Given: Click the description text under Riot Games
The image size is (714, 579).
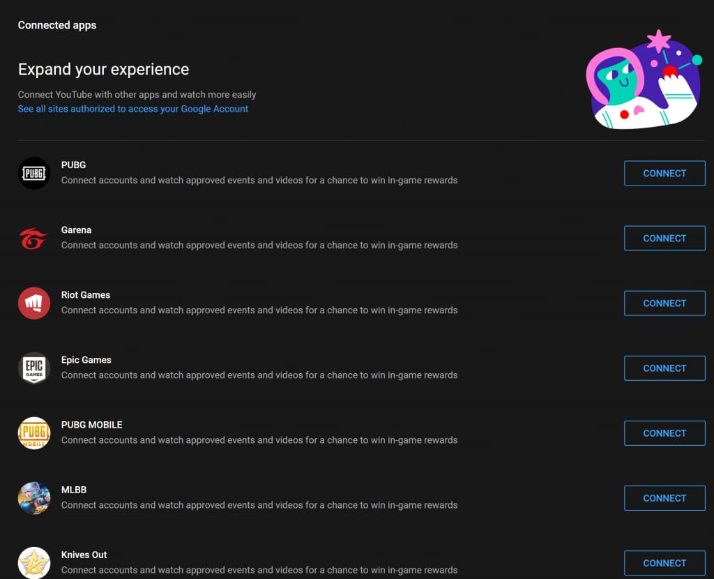Looking at the screenshot, I should tap(259, 310).
